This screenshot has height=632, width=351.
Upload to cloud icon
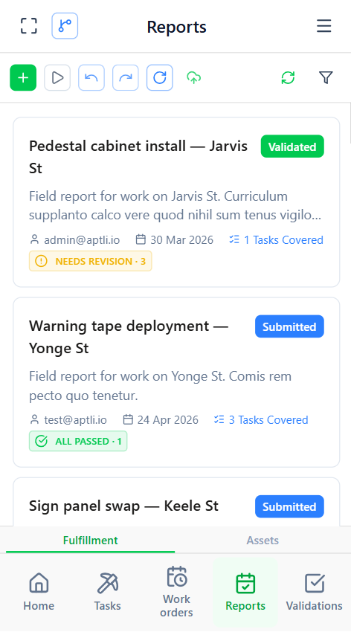tap(194, 77)
